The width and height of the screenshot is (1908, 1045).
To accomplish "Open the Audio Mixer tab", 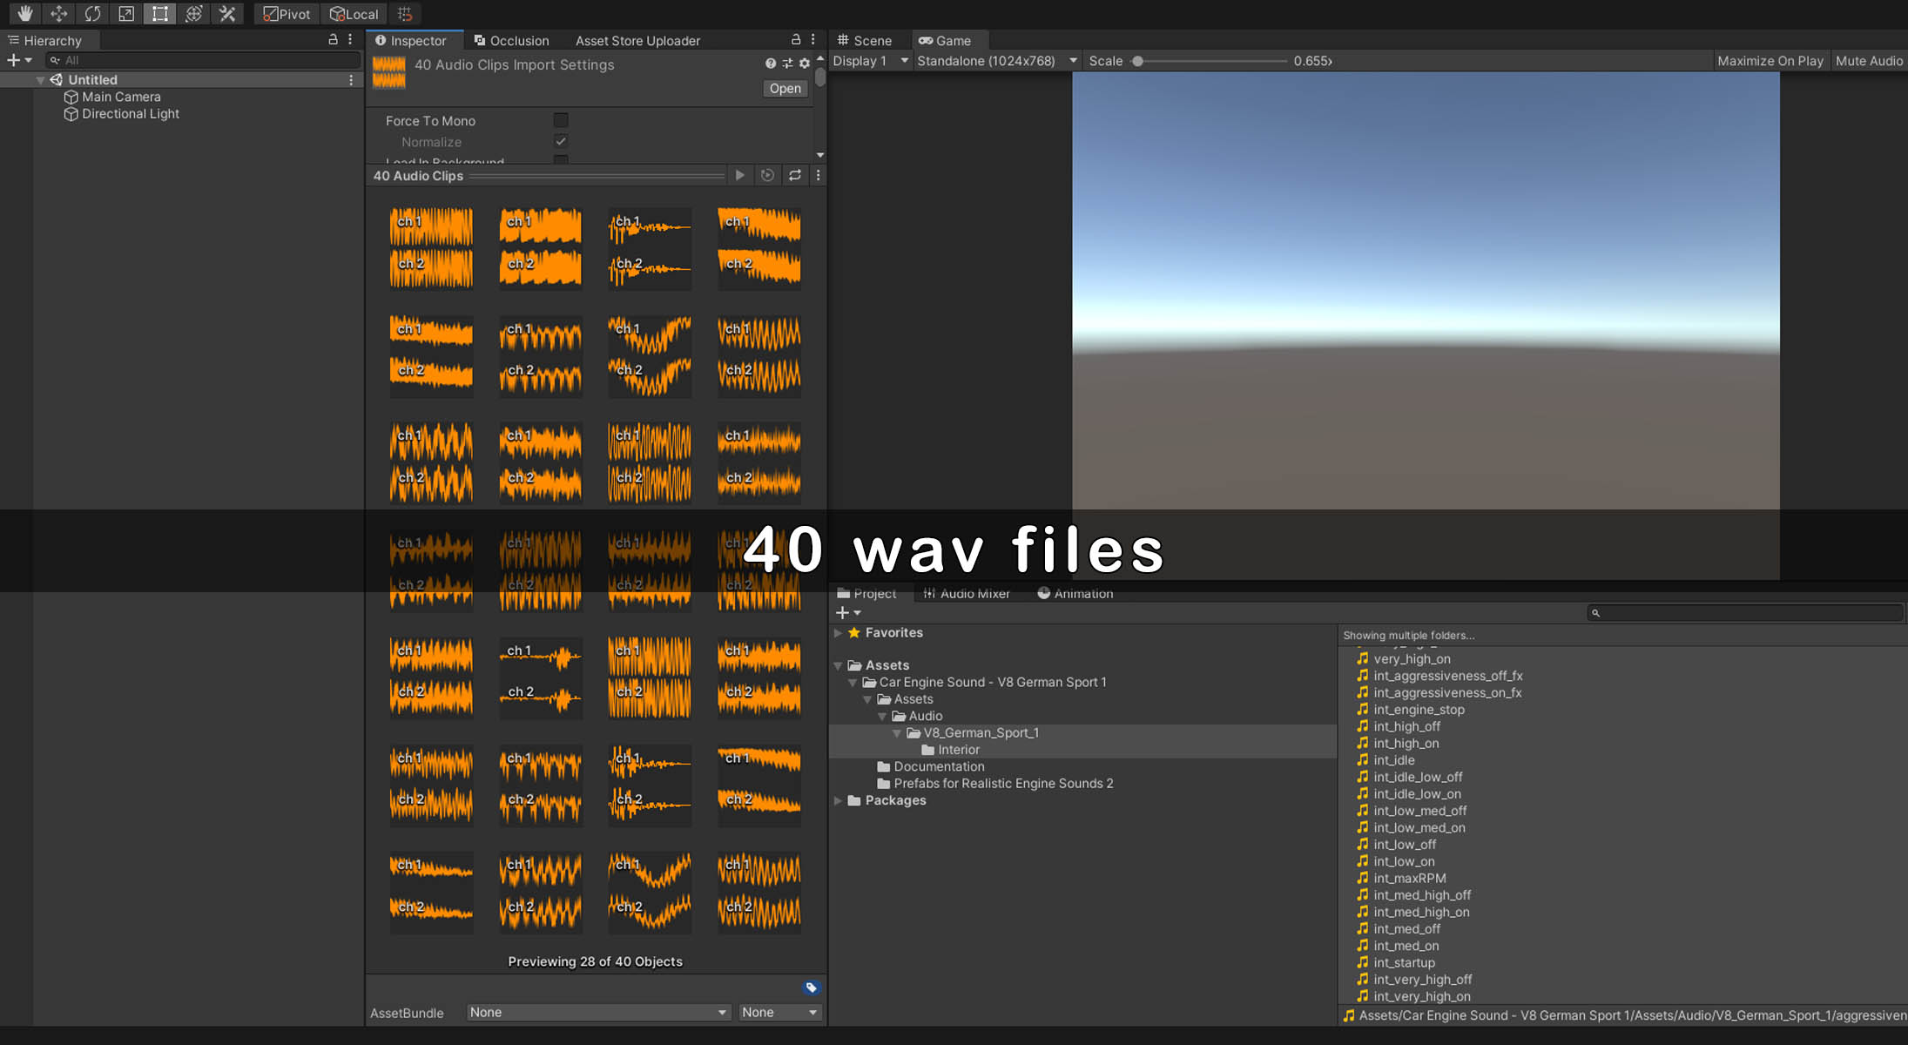I will [x=966, y=594].
